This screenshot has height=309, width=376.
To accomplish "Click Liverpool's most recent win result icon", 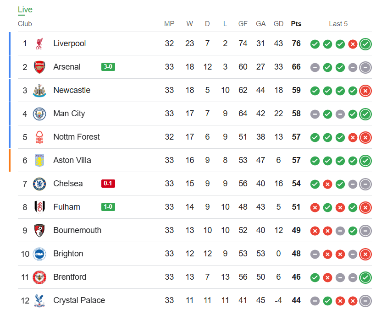I will pyautogui.click(x=365, y=44).
